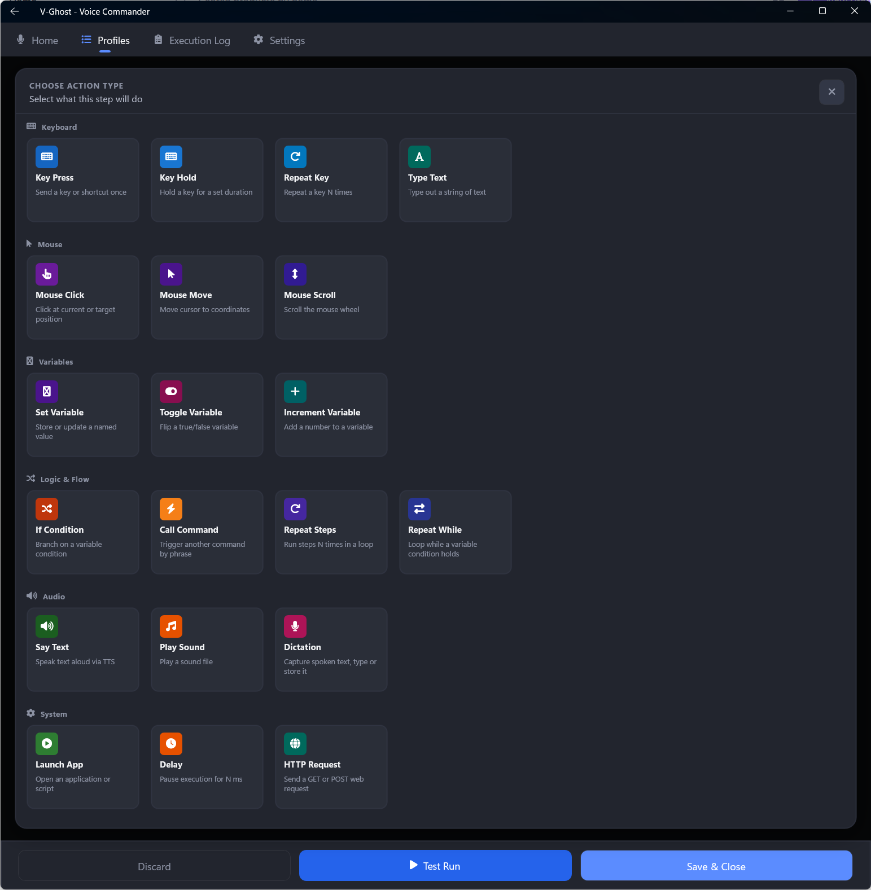
Task: Close the Choose Action Type dialog
Action: pyautogui.click(x=831, y=92)
